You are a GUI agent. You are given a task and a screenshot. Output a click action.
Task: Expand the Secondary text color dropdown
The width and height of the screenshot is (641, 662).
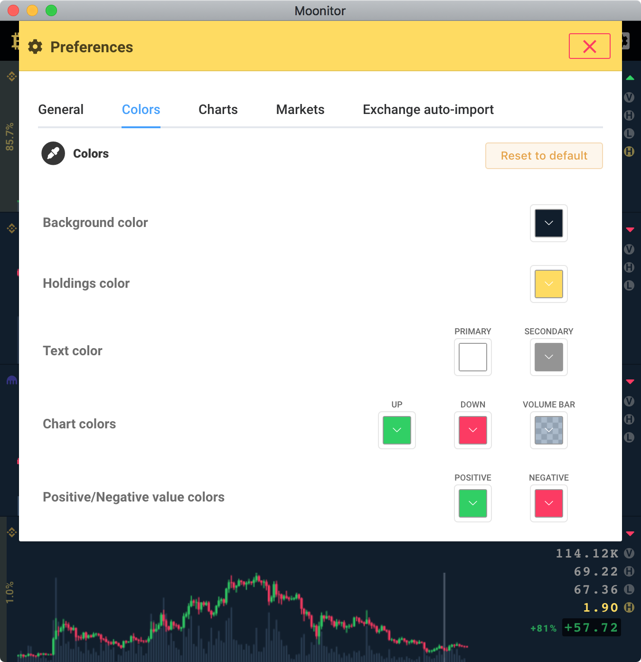point(548,357)
